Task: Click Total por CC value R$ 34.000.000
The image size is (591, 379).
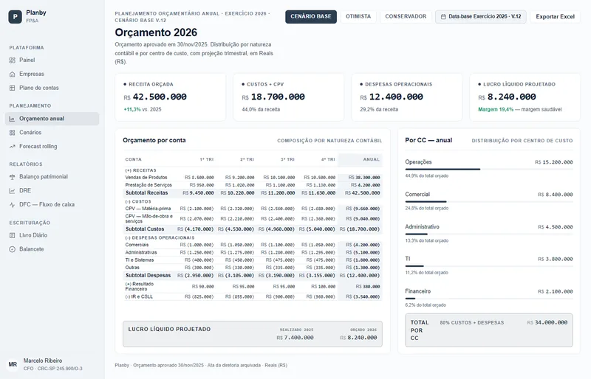Action: pyautogui.click(x=547, y=322)
